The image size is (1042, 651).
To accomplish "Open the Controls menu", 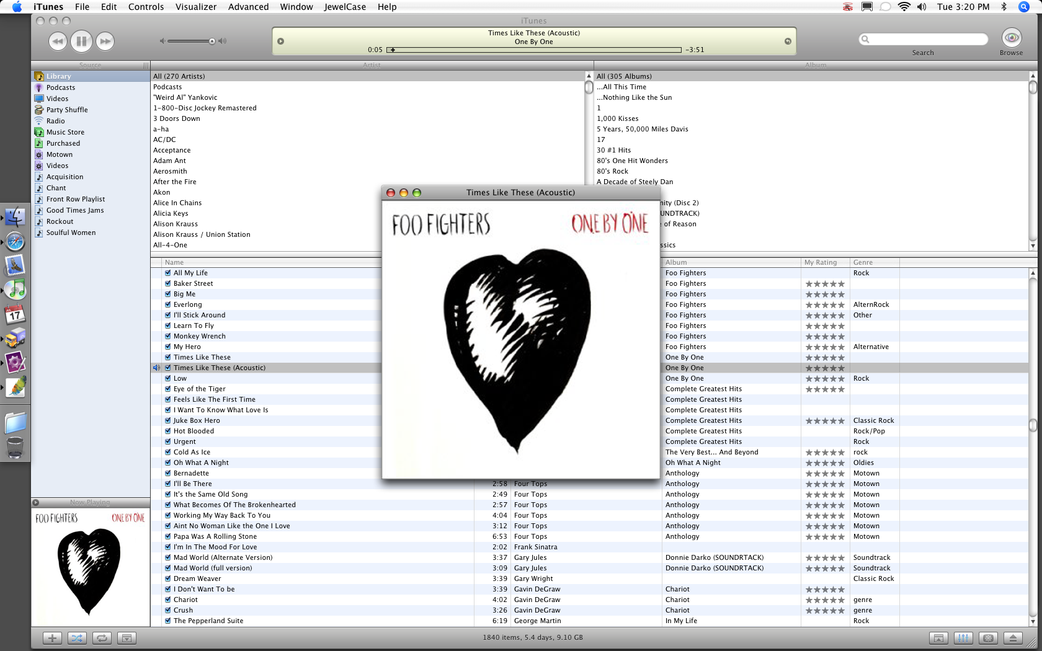I will pos(146,7).
